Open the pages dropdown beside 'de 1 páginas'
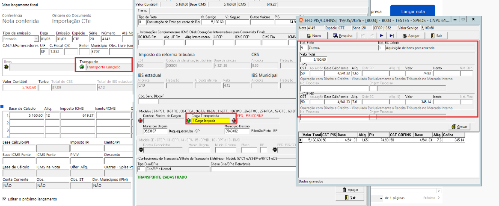Viewport: 499px width, 206px height. pos(381,198)
